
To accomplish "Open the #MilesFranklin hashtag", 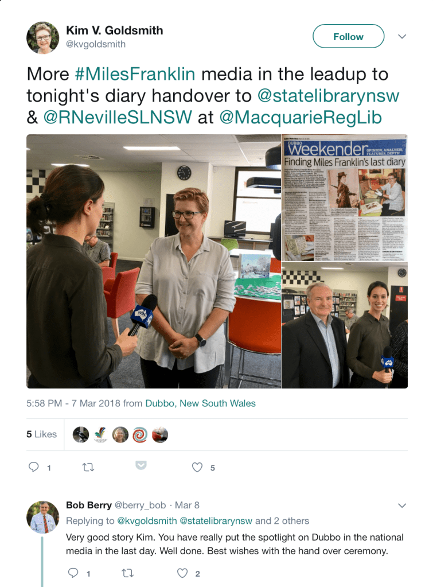I will pos(135,74).
